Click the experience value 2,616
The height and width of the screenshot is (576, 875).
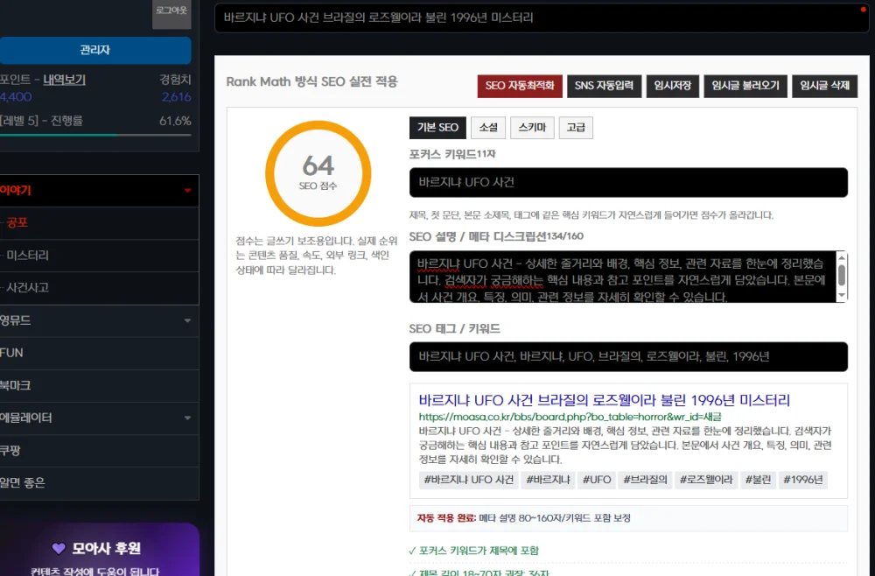click(177, 97)
